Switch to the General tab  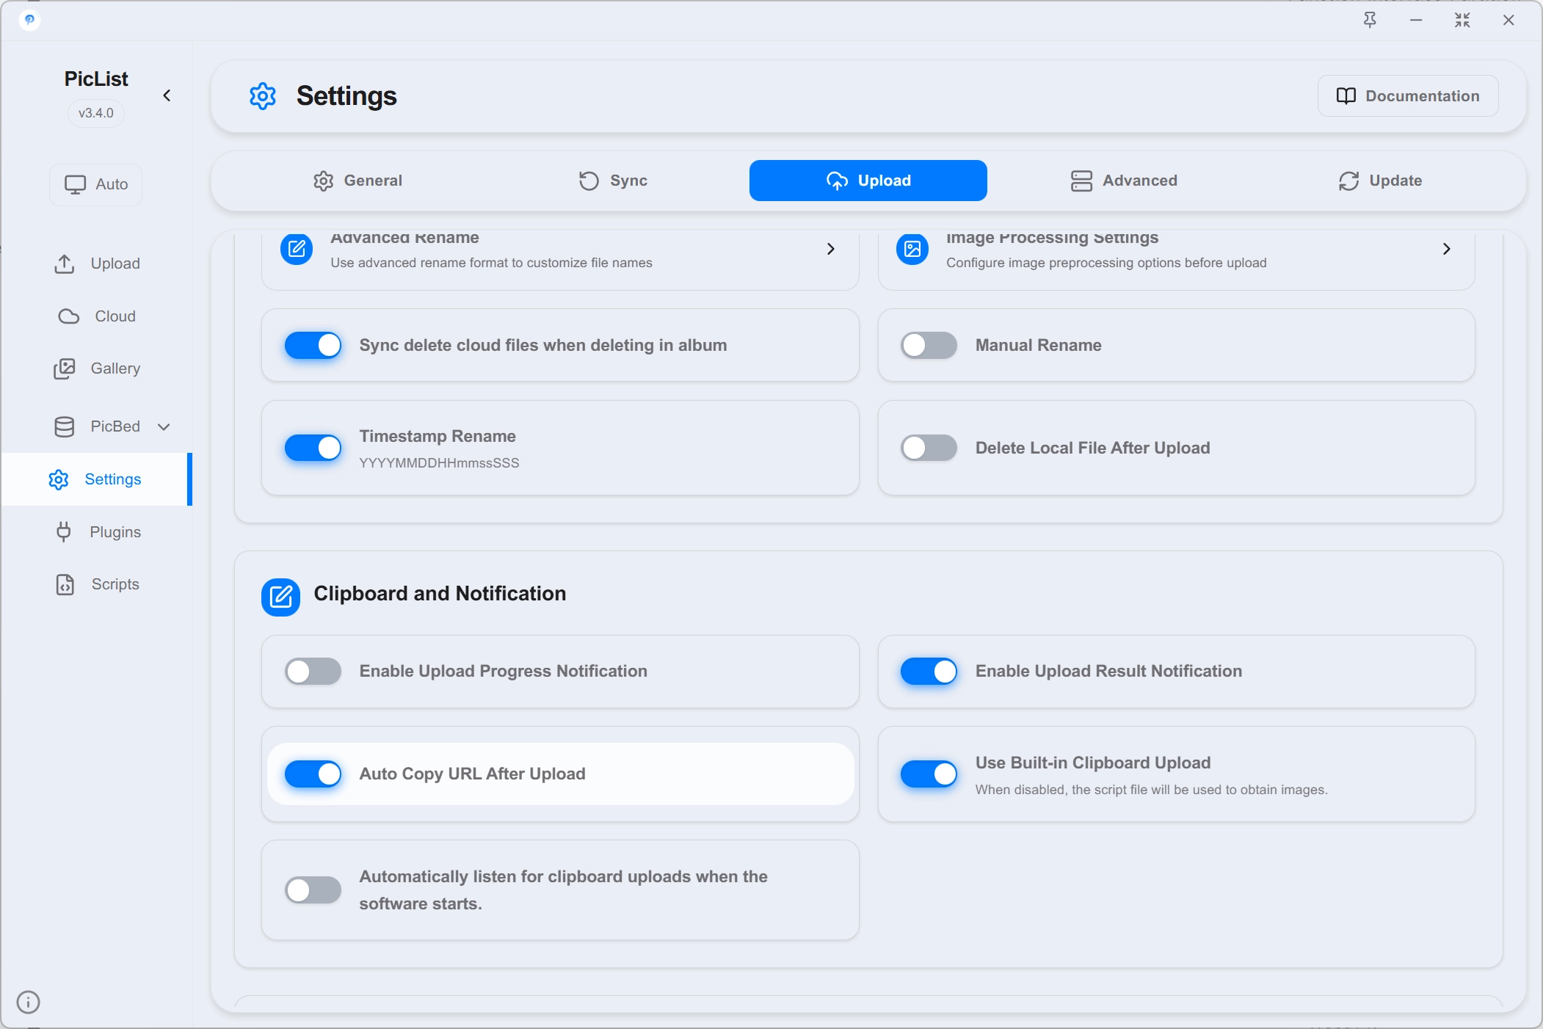click(357, 181)
